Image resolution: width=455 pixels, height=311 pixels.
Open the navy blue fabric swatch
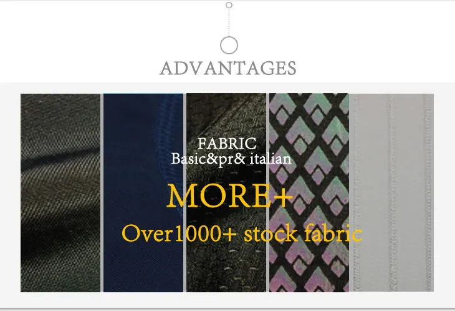coord(143,193)
